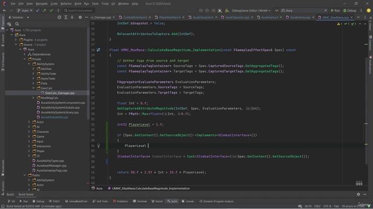The width and height of the screenshot is (373, 209).
Task: Click the back navigation arrow
Action: tap(5, 10)
